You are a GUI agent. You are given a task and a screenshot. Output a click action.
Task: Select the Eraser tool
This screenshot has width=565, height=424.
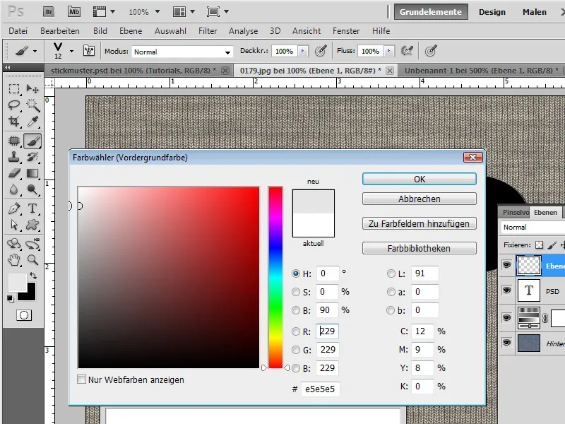(14, 173)
